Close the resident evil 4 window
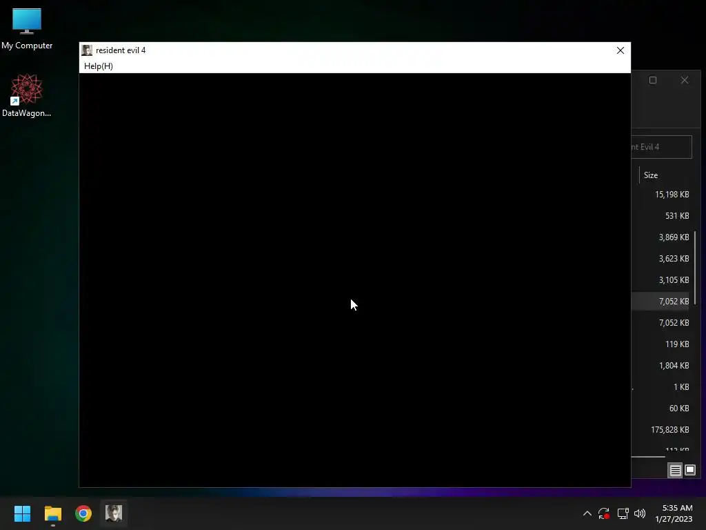 620,50
